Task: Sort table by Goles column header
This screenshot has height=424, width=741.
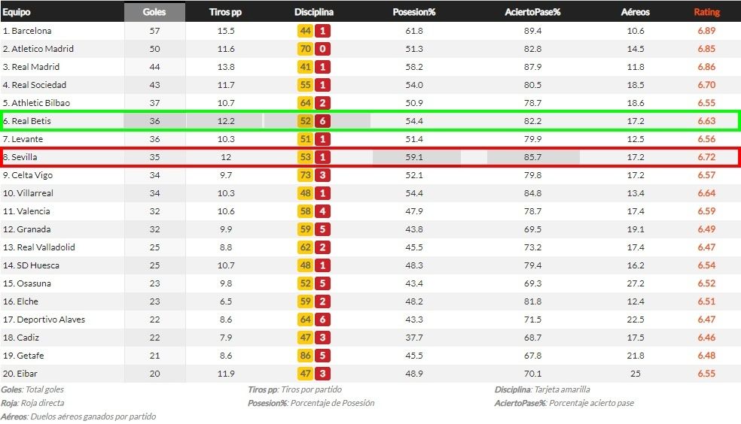Action: pyautogui.click(x=154, y=12)
